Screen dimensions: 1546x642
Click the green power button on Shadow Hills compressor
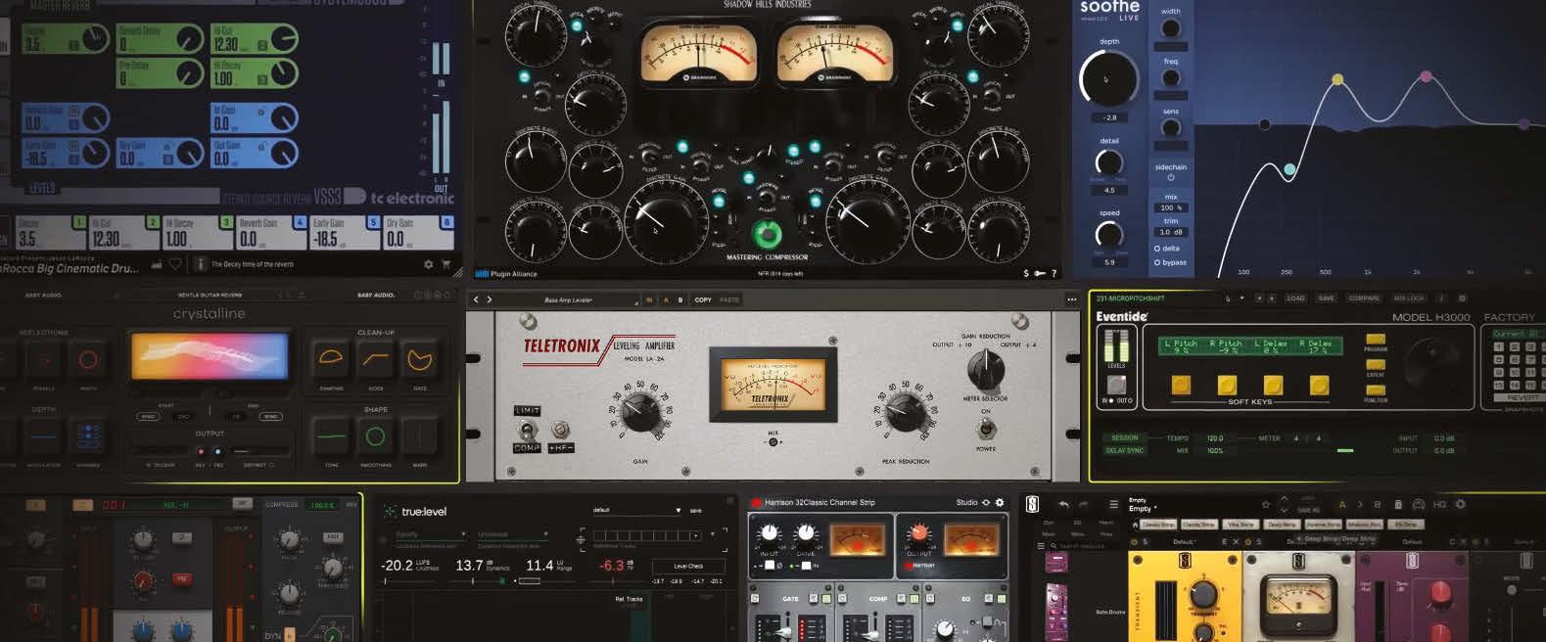pyautogui.click(x=767, y=235)
